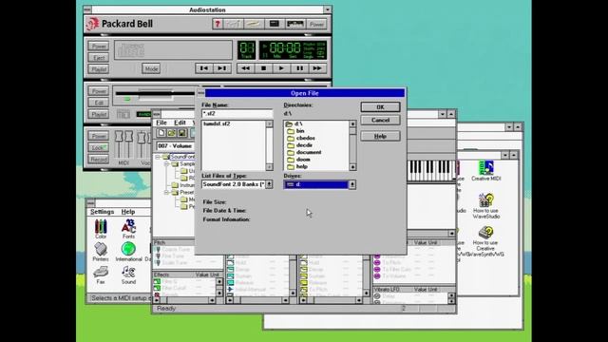Screen dimensions: 608x342
Task: Toggle the CD player Mode button
Action: tap(151, 68)
